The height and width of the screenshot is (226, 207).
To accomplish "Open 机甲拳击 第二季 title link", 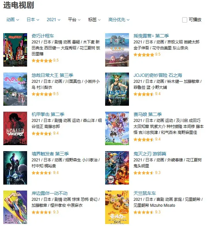I will click(48, 114).
